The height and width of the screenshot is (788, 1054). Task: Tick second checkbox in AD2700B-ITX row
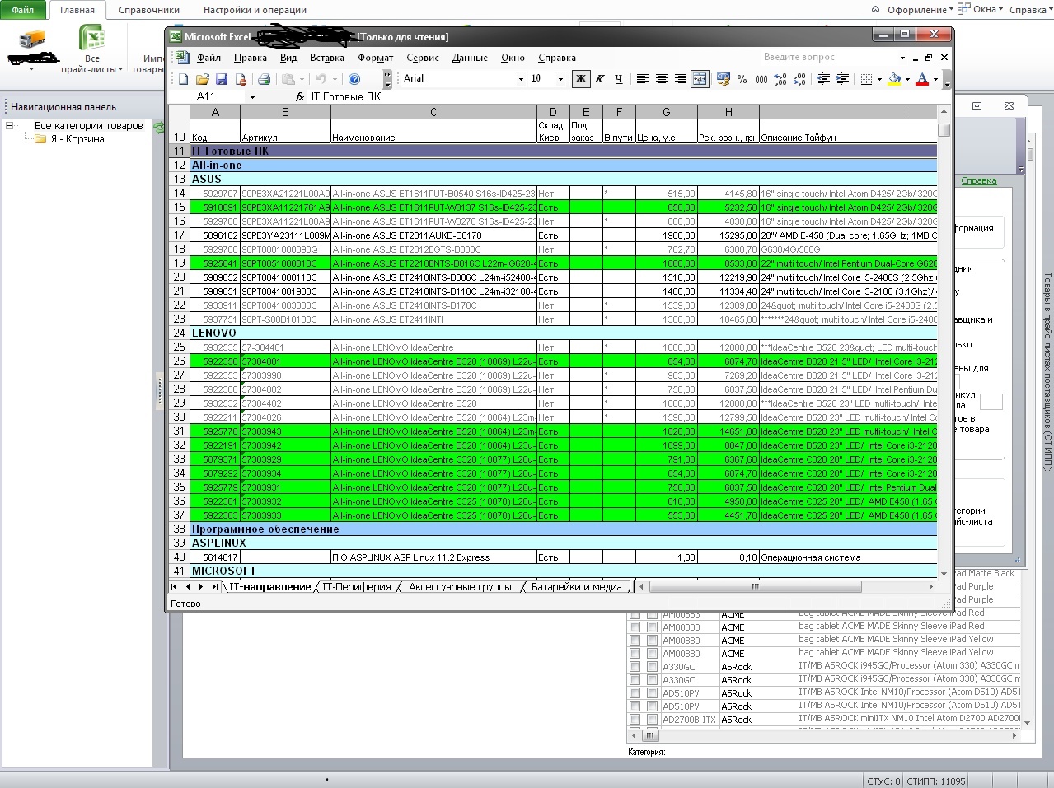click(652, 720)
